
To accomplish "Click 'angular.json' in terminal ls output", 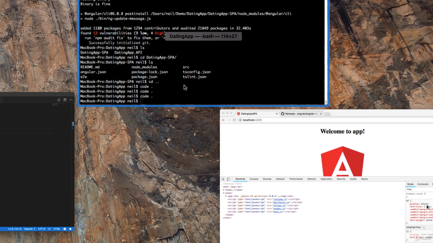I will point(93,72).
